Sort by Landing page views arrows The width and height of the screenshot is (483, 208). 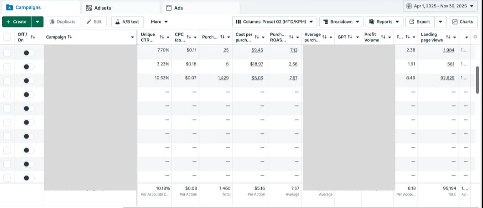point(448,37)
